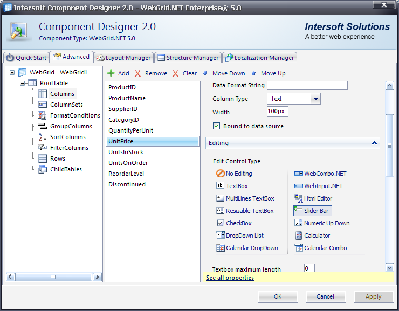Select the QuantityPerUnit column
Screen dimensions: 399x311
click(153, 130)
